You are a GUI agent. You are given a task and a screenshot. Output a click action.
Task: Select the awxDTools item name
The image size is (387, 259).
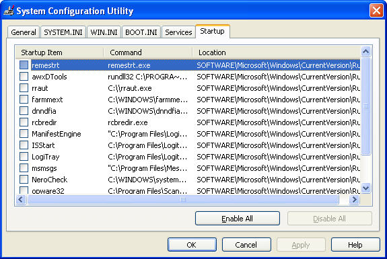tap(49, 77)
